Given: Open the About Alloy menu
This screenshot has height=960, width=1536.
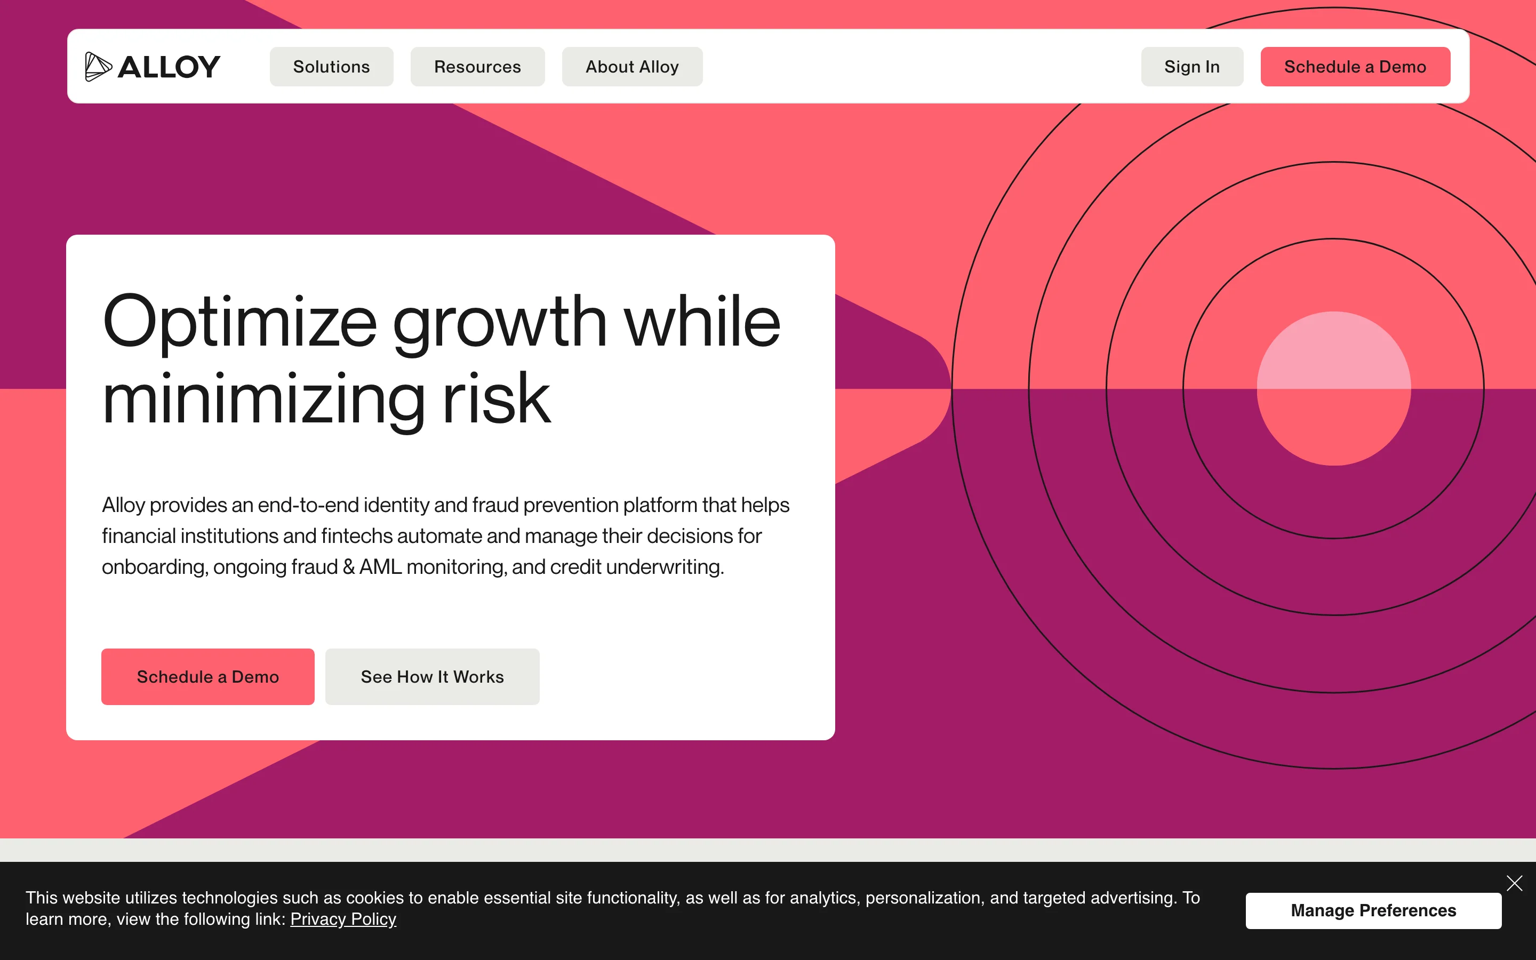Looking at the screenshot, I should click(x=632, y=67).
